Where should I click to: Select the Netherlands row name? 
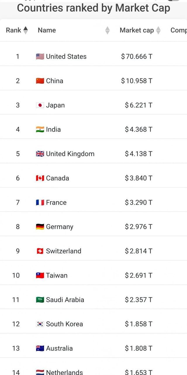click(64, 372)
